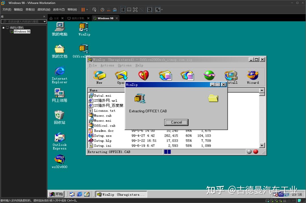
Task: Open the Actions menu in WinZip
Action: tap(107, 65)
